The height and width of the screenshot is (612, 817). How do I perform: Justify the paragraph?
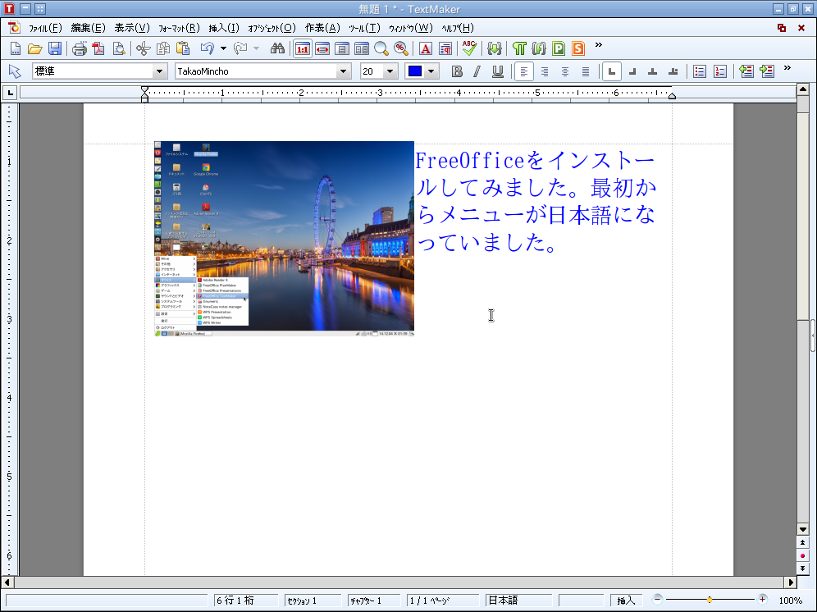pos(586,71)
